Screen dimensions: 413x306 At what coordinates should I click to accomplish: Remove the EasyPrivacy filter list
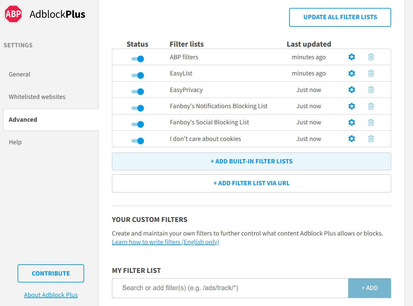[x=371, y=90]
